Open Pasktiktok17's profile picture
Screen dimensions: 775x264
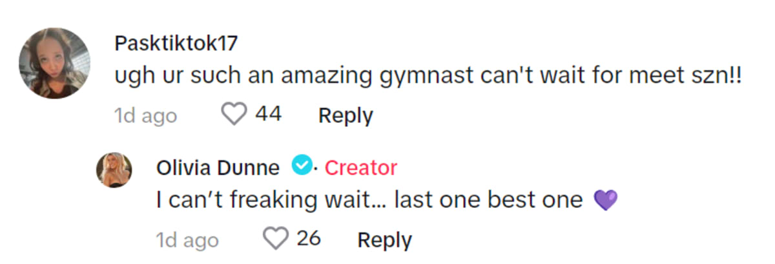pyautogui.click(x=54, y=63)
